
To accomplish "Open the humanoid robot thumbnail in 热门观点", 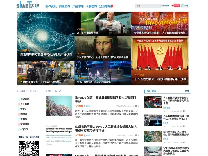I will coord(153,120).
